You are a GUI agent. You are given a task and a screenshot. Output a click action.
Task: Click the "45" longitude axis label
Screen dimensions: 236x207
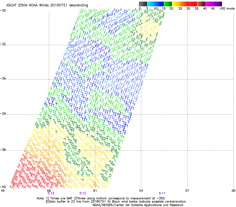point(3,191)
